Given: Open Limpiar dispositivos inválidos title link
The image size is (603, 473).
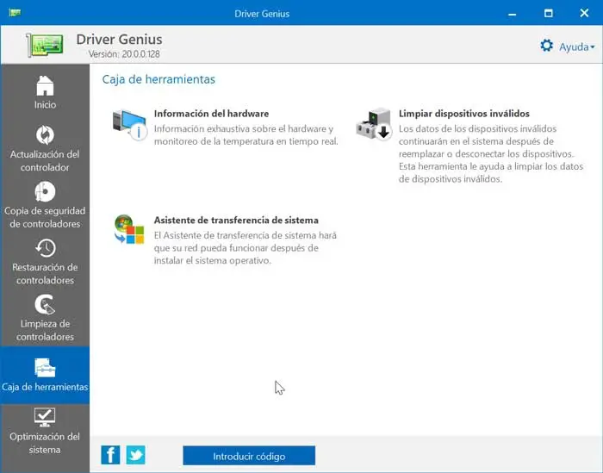Looking at the screenshot, I should [x=464, y=114].
